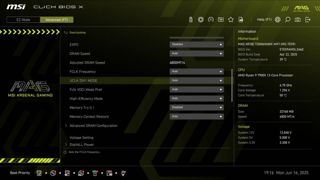Viewport: 320px width, 180px height.
Task: Change language via globe icon
Action: pos(278,19)
